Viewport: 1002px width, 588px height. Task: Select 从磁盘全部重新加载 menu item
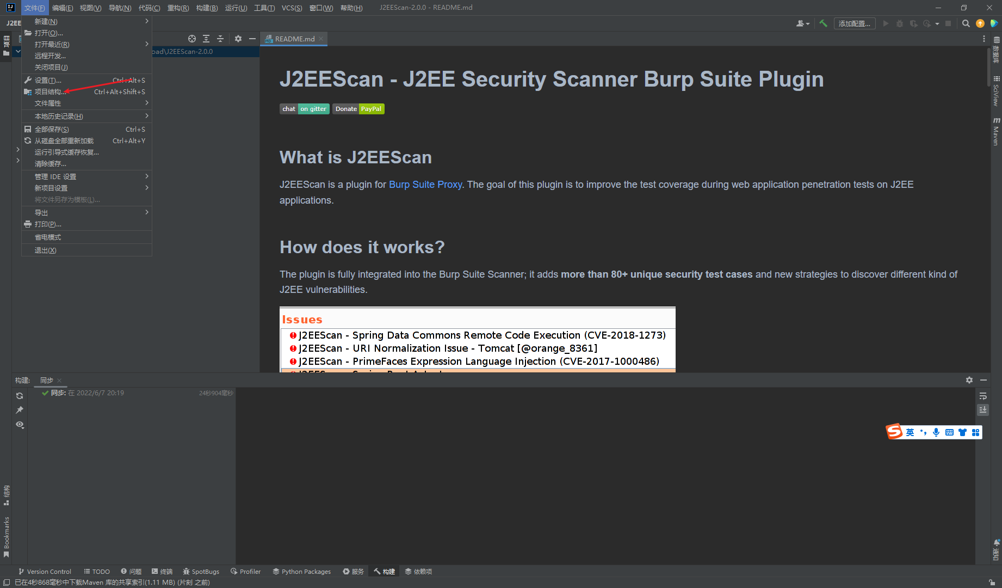[x=86, y=140]
